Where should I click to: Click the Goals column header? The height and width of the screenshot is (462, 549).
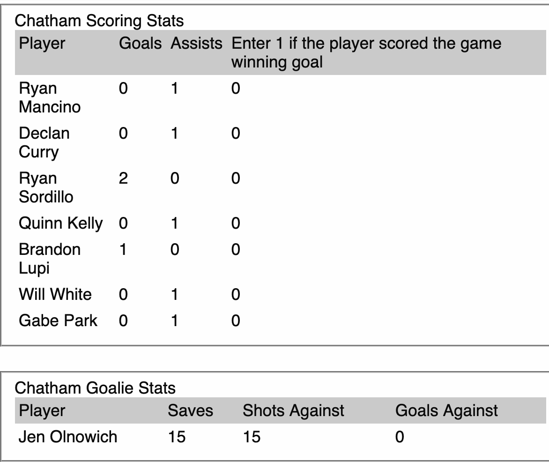[x=140, y=44]
